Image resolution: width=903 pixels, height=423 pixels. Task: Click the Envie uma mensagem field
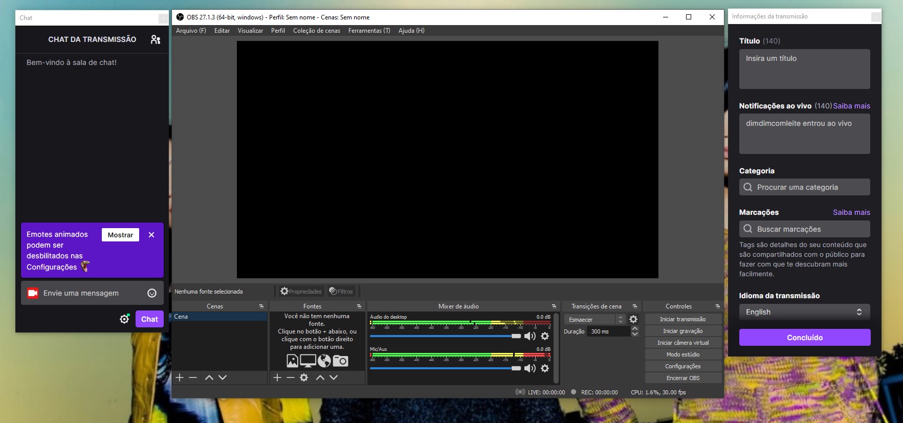pos(92,293)
